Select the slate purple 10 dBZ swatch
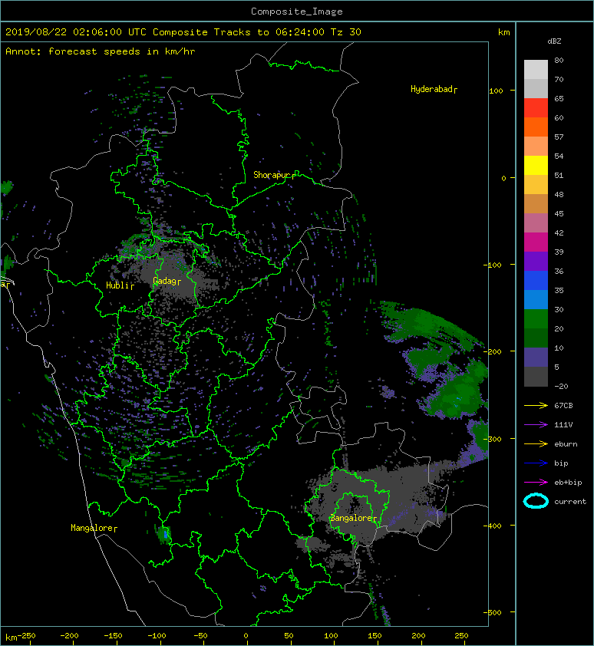Viewport: 594px width, 646px height. [x=536, y=358]
